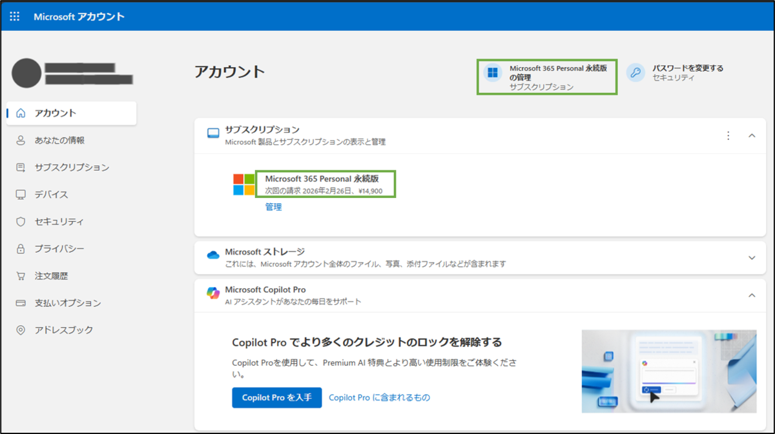This screenshot has height=434, width=775.
Task: Click the Windows logo icon in top shortcut
Action: [x=493, y=72]
